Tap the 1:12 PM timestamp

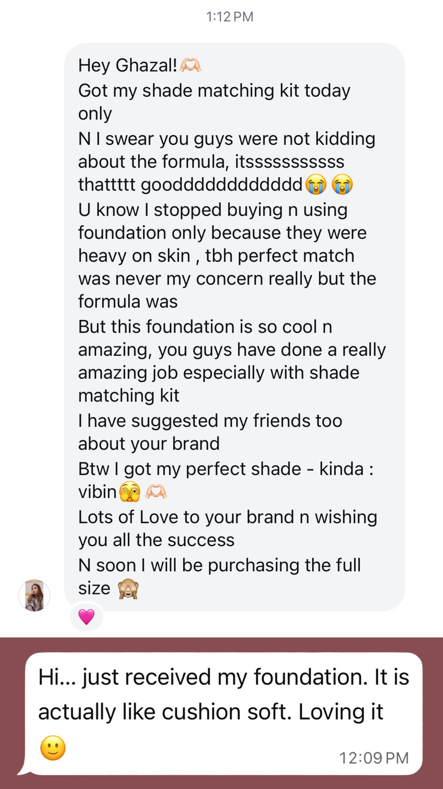coord(230,17)
